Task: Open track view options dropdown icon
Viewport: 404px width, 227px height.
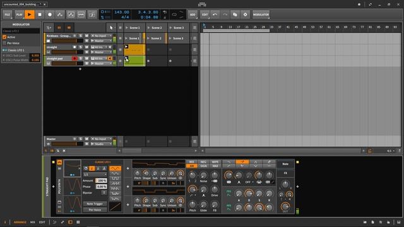Action: pos(49,28)
